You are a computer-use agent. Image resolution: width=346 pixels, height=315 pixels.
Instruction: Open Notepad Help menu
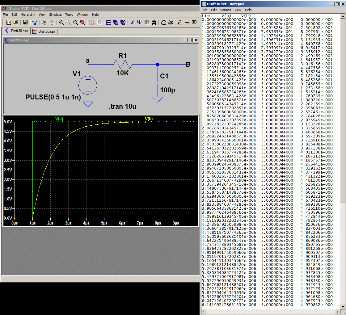coord(248,10)
